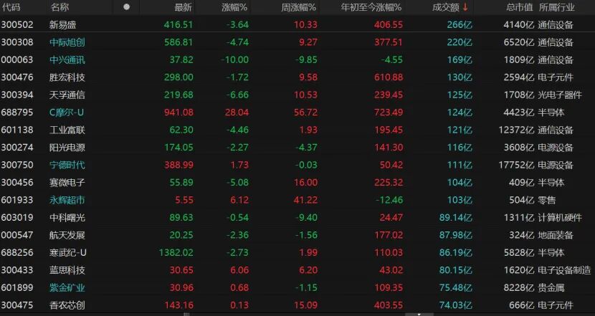This screenshot has height=316, width=595.
Task: Select the 赛微电子 stock name
Action: click(x=67, y=183)
